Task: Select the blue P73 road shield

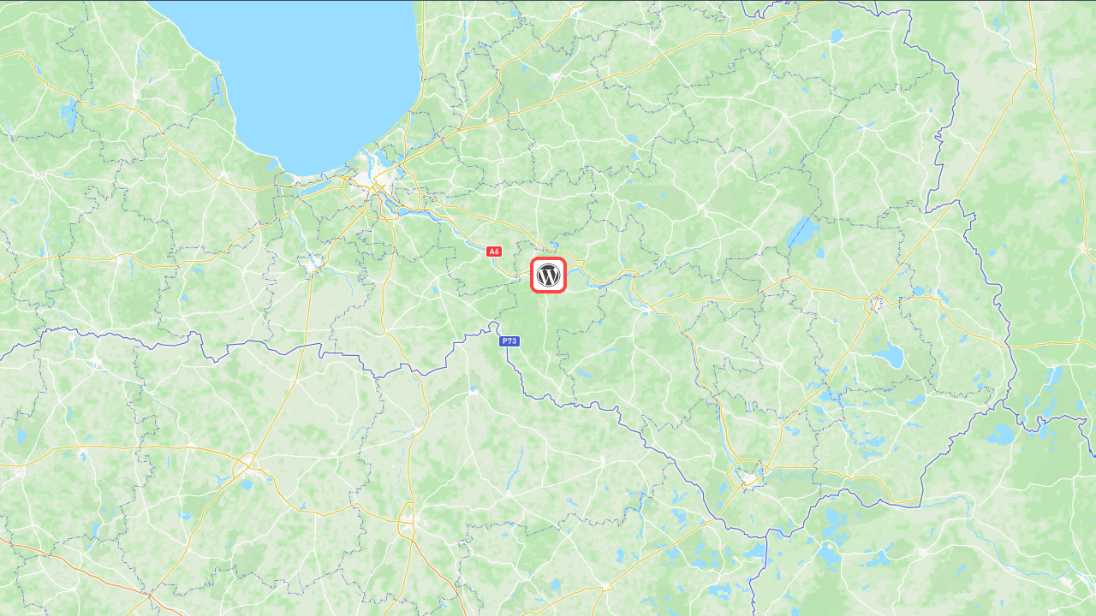Action: (x=509, y=341)
